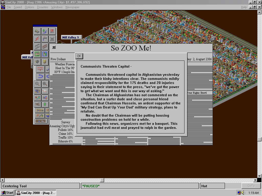This screenshot has height=196, width=262.
Task: Open the Industry window
Action: (x=45, y=98)
